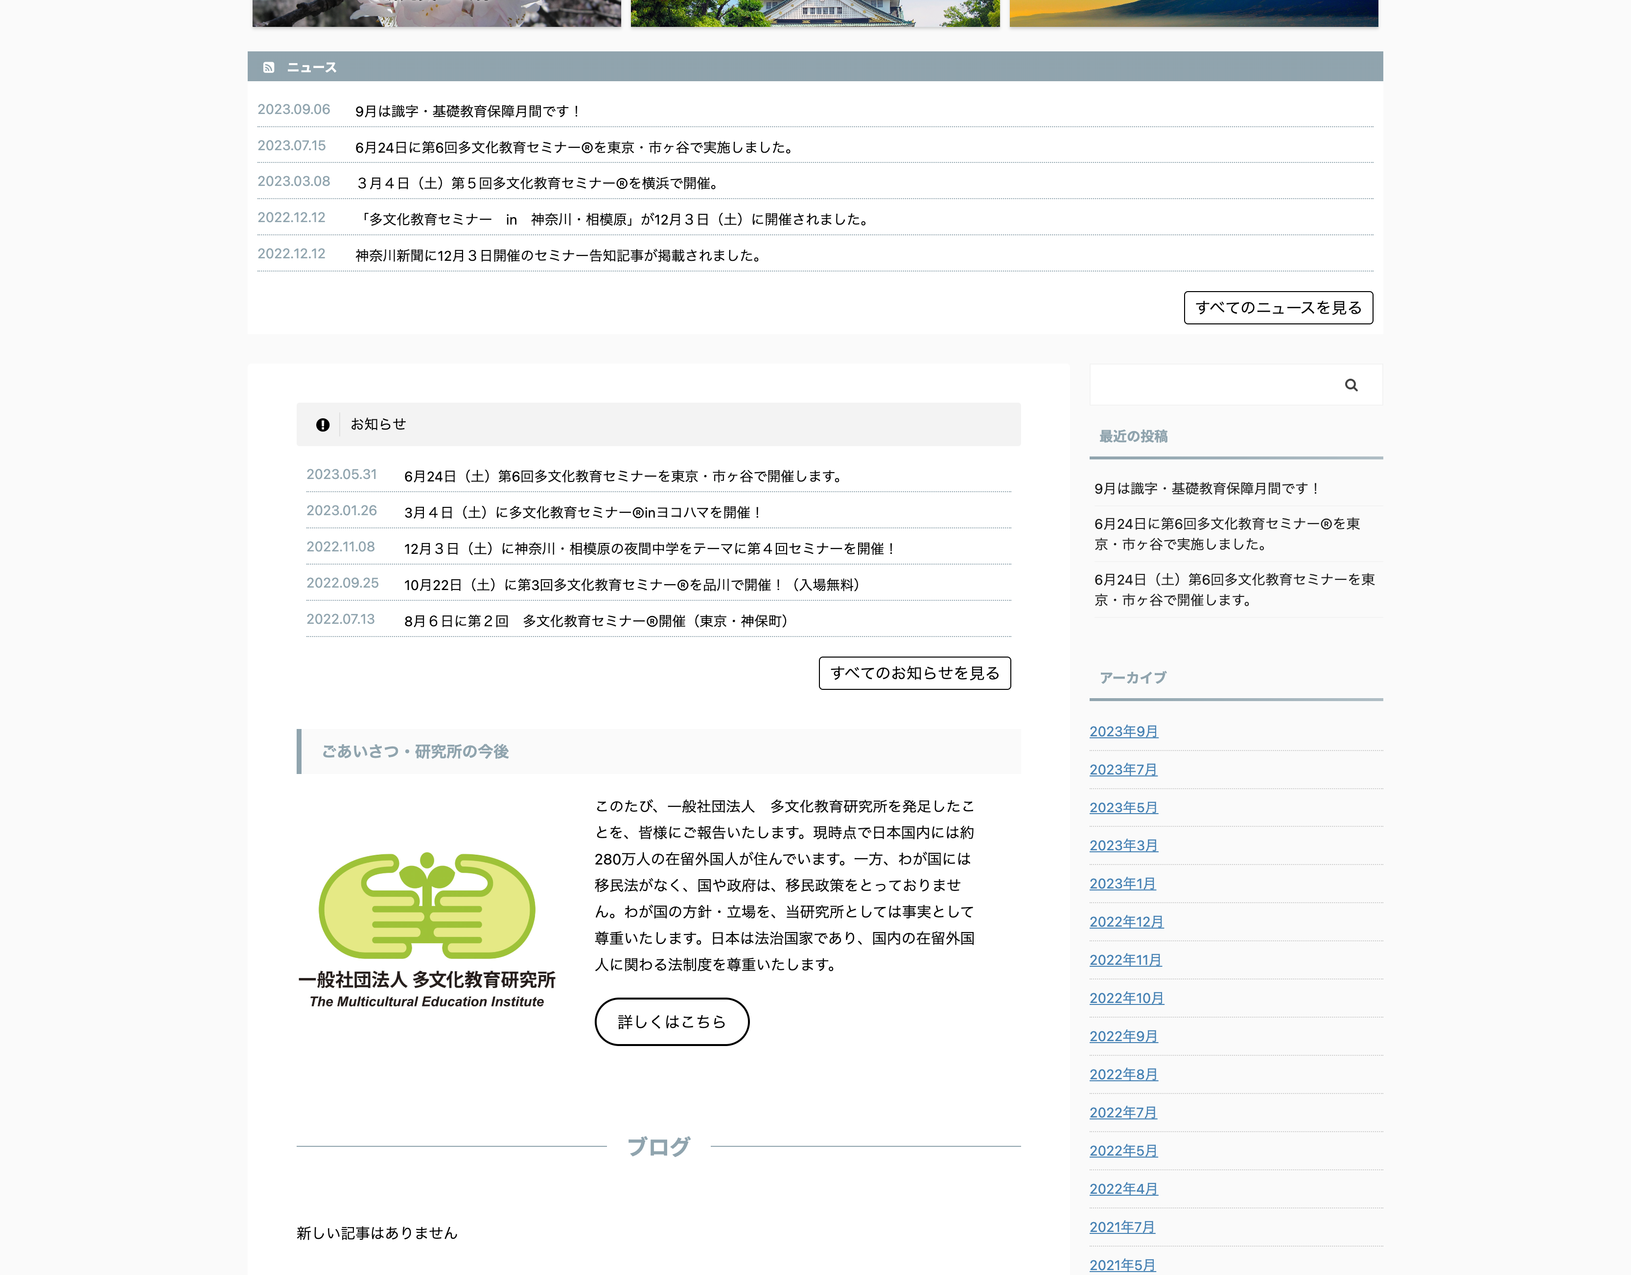The image size is (1631, 1275).
Task: Click すべてのニュースを見る button
Action: click(1278, 308)
